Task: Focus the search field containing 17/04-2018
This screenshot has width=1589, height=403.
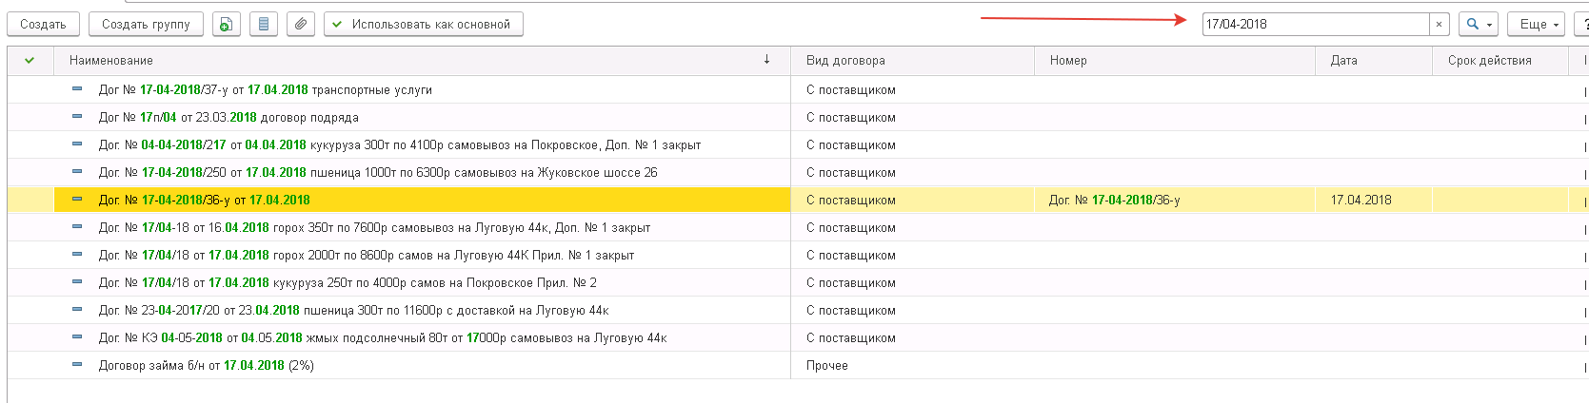Action: [1314, 24]
